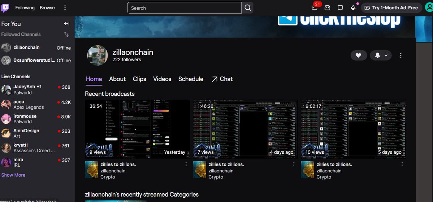Click Crypto text under 5 days ago video
Viewport: 433px width, 202px height.
click(x=324, y=177)
